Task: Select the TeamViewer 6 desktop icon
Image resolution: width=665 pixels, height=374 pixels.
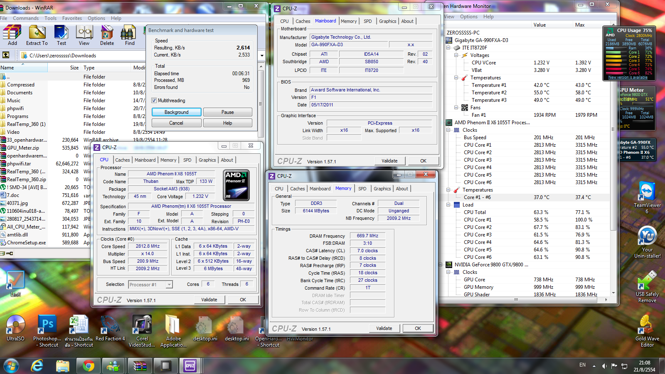Action: point(647,198)
